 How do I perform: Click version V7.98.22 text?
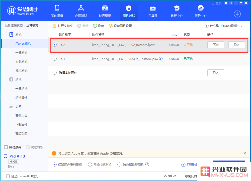click(170, 176)
